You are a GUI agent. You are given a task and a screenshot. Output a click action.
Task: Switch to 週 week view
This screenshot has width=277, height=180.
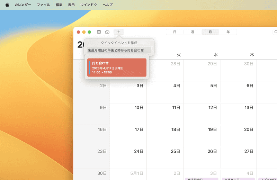click(193, 32)
